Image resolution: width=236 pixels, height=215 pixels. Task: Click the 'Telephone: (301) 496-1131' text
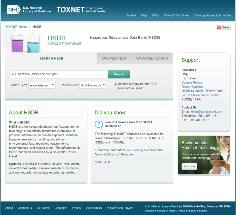(x=199, y=116)
